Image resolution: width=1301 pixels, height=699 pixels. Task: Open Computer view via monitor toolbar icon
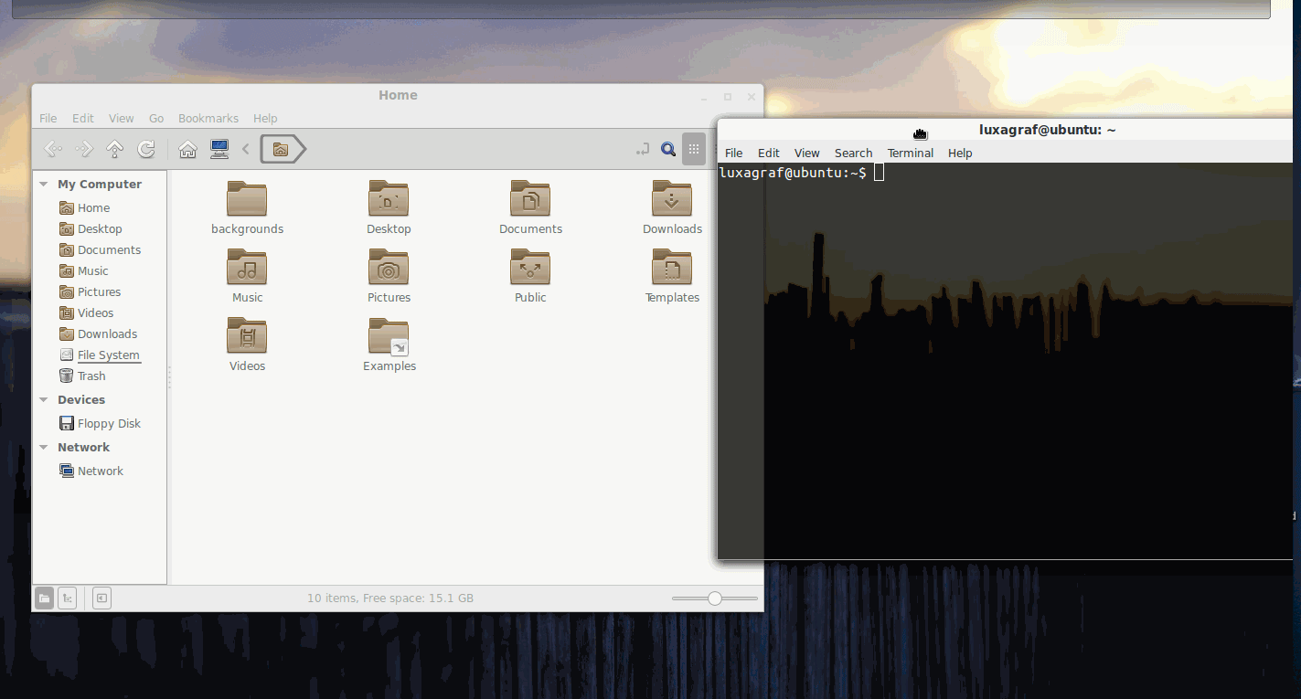(x=219, y=149)
